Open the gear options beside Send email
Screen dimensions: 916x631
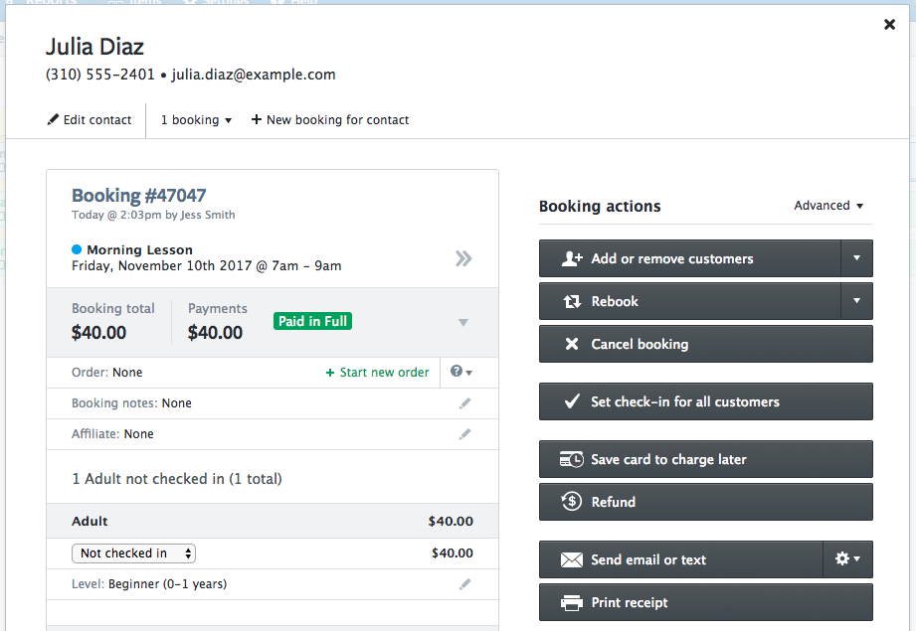pyautogui.click(x=847, y=559)
